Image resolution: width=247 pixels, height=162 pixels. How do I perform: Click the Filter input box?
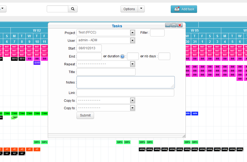click(157, 33)
